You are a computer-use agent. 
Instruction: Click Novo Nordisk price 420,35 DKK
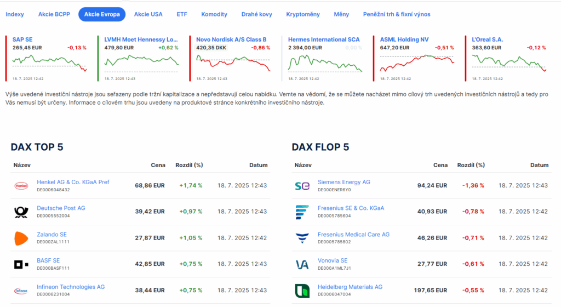click(x=211, y=48)
